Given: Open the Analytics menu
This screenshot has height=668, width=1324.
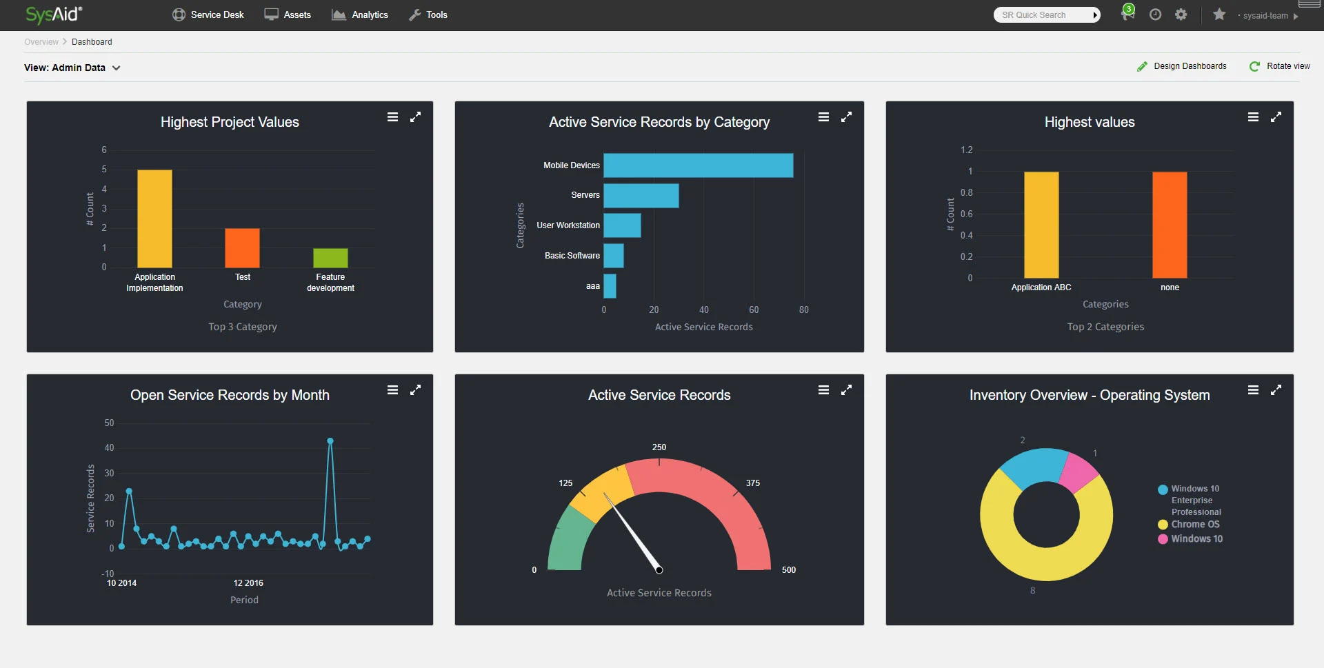Looking at the screenshot, I should [x=360, y=14].
